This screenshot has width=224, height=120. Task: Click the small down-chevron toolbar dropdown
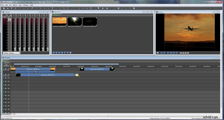56,9
